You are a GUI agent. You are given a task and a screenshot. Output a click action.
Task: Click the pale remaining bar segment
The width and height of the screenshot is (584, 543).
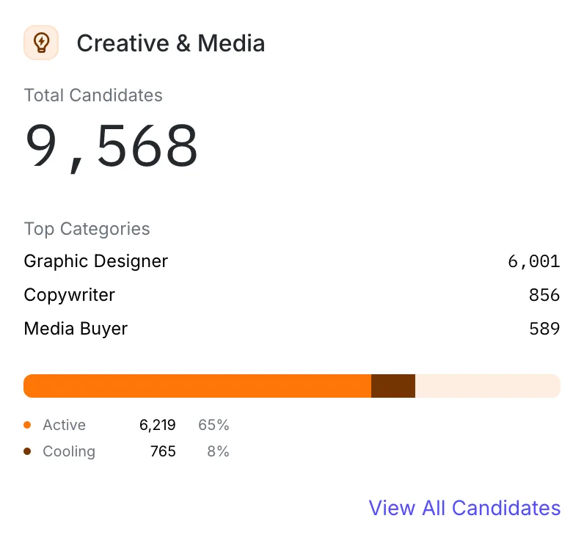tap(488, 386)
